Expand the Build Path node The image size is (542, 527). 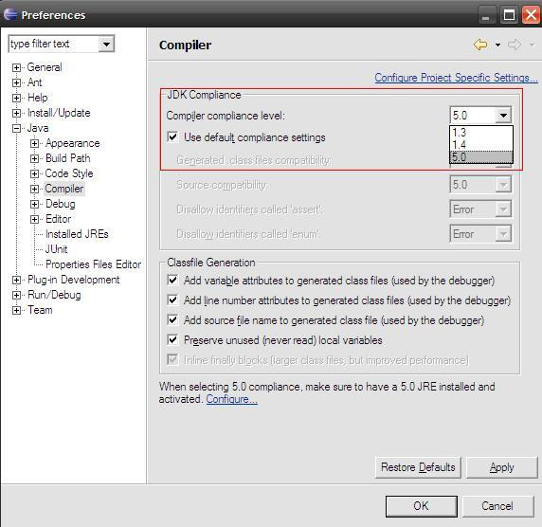coord(34,158)
